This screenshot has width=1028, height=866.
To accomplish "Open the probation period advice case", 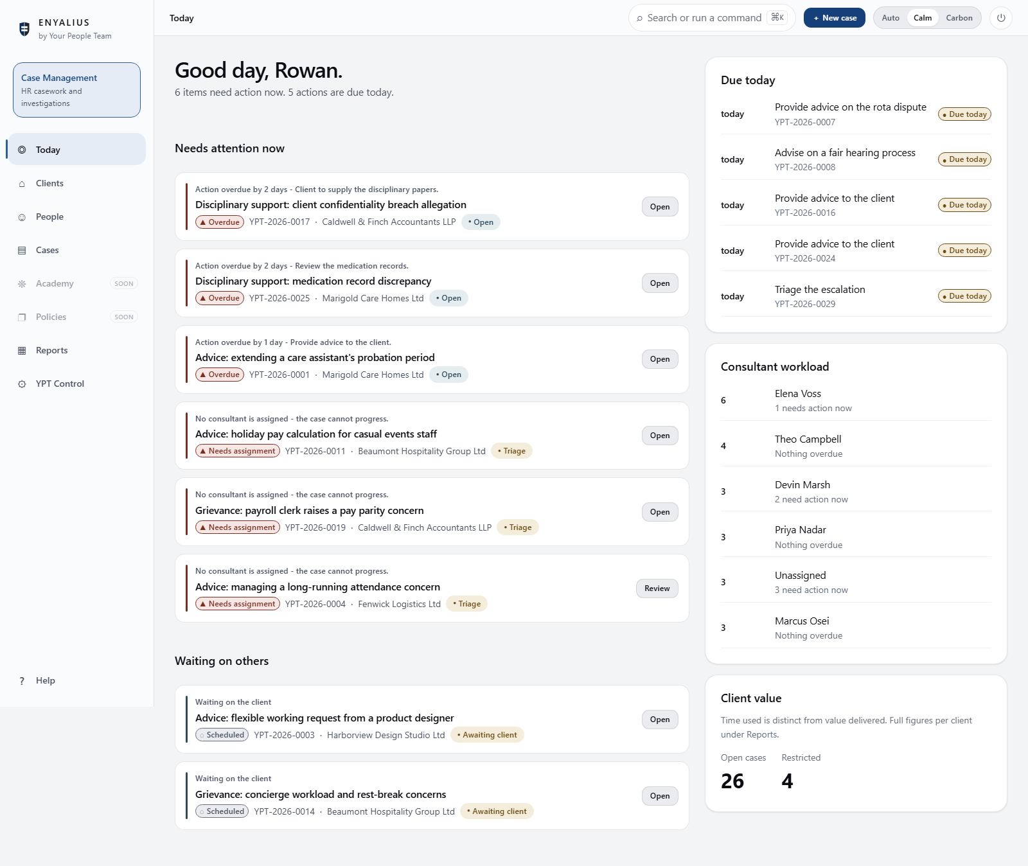I will 660,359.
